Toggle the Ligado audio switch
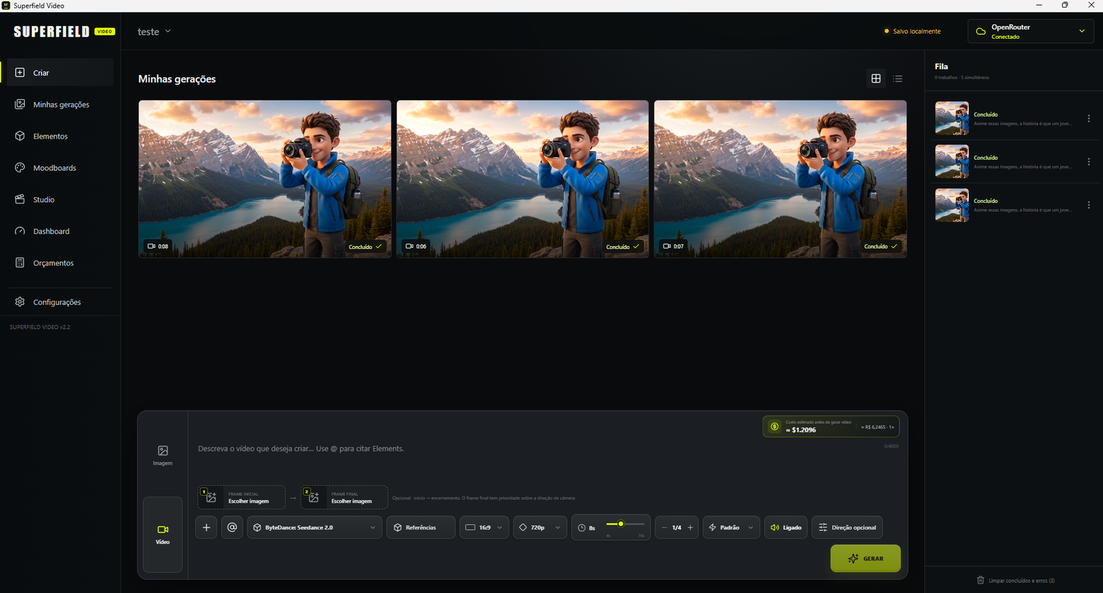Screen dimensions: 1103x593 tap(786, 527)
